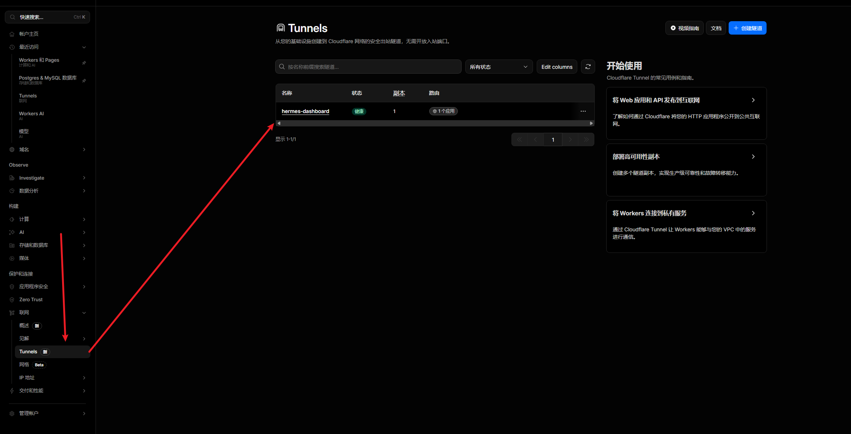Click the 按名称前缀搜索隧道 search field
851x434 pixels.
368,67
